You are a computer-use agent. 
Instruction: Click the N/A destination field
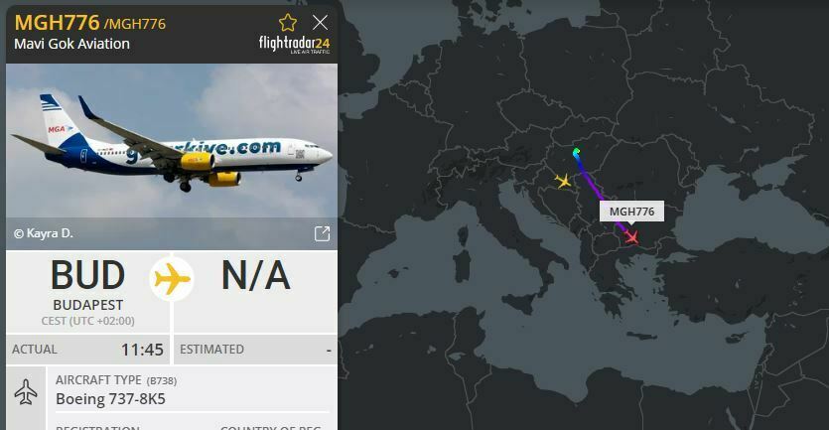point(256,275)
